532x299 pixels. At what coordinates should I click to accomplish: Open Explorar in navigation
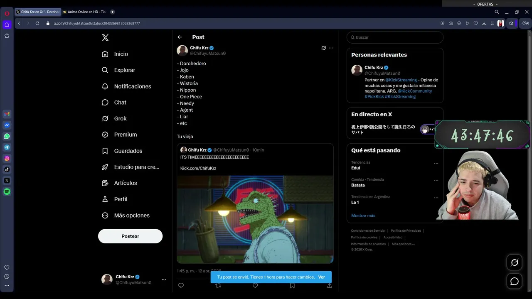pyautogui.click(x=119, y=70)
